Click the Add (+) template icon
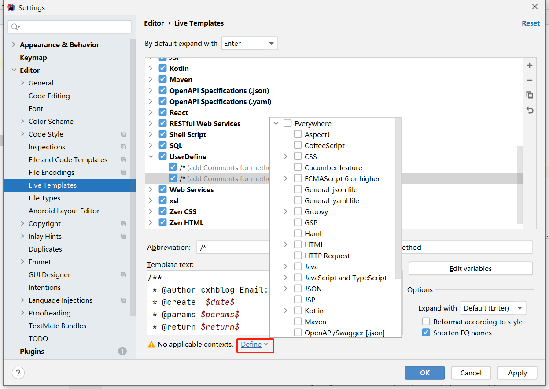The image size is (549, 389). point(530,65)
